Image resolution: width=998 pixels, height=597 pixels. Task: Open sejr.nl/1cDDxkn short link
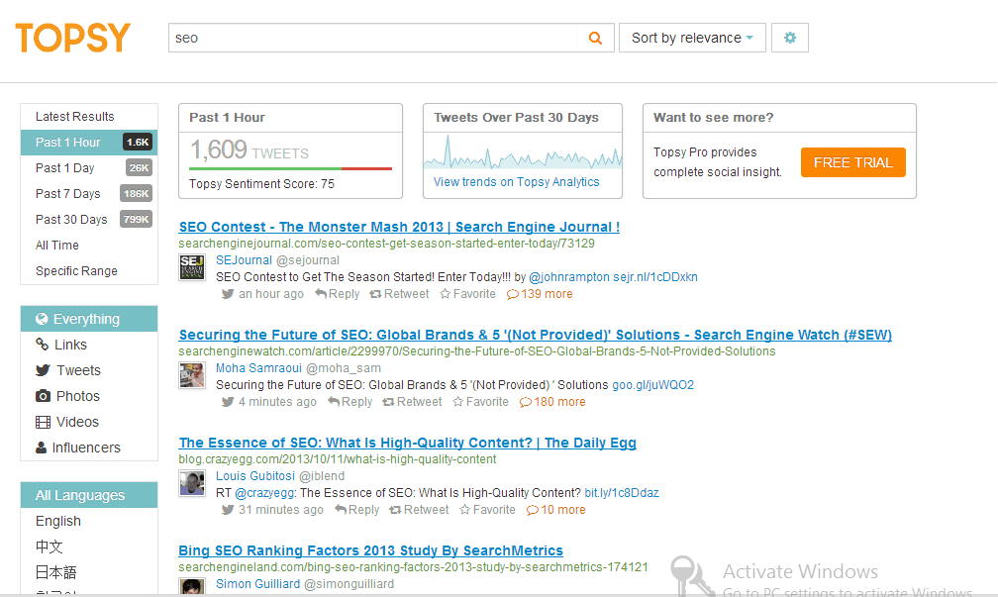point(655,277)
